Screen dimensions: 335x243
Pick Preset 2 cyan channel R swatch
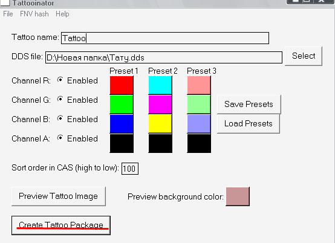tap(160, 85)
